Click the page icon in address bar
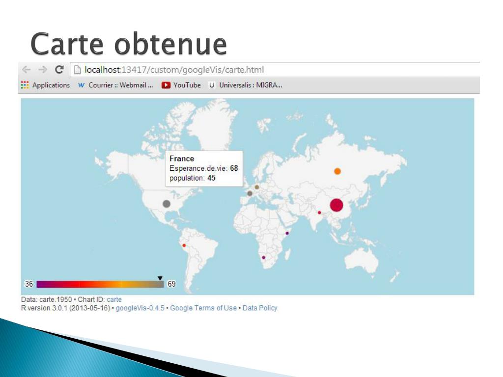The width and height of the screenshot is (503, 377). (77, 70)
